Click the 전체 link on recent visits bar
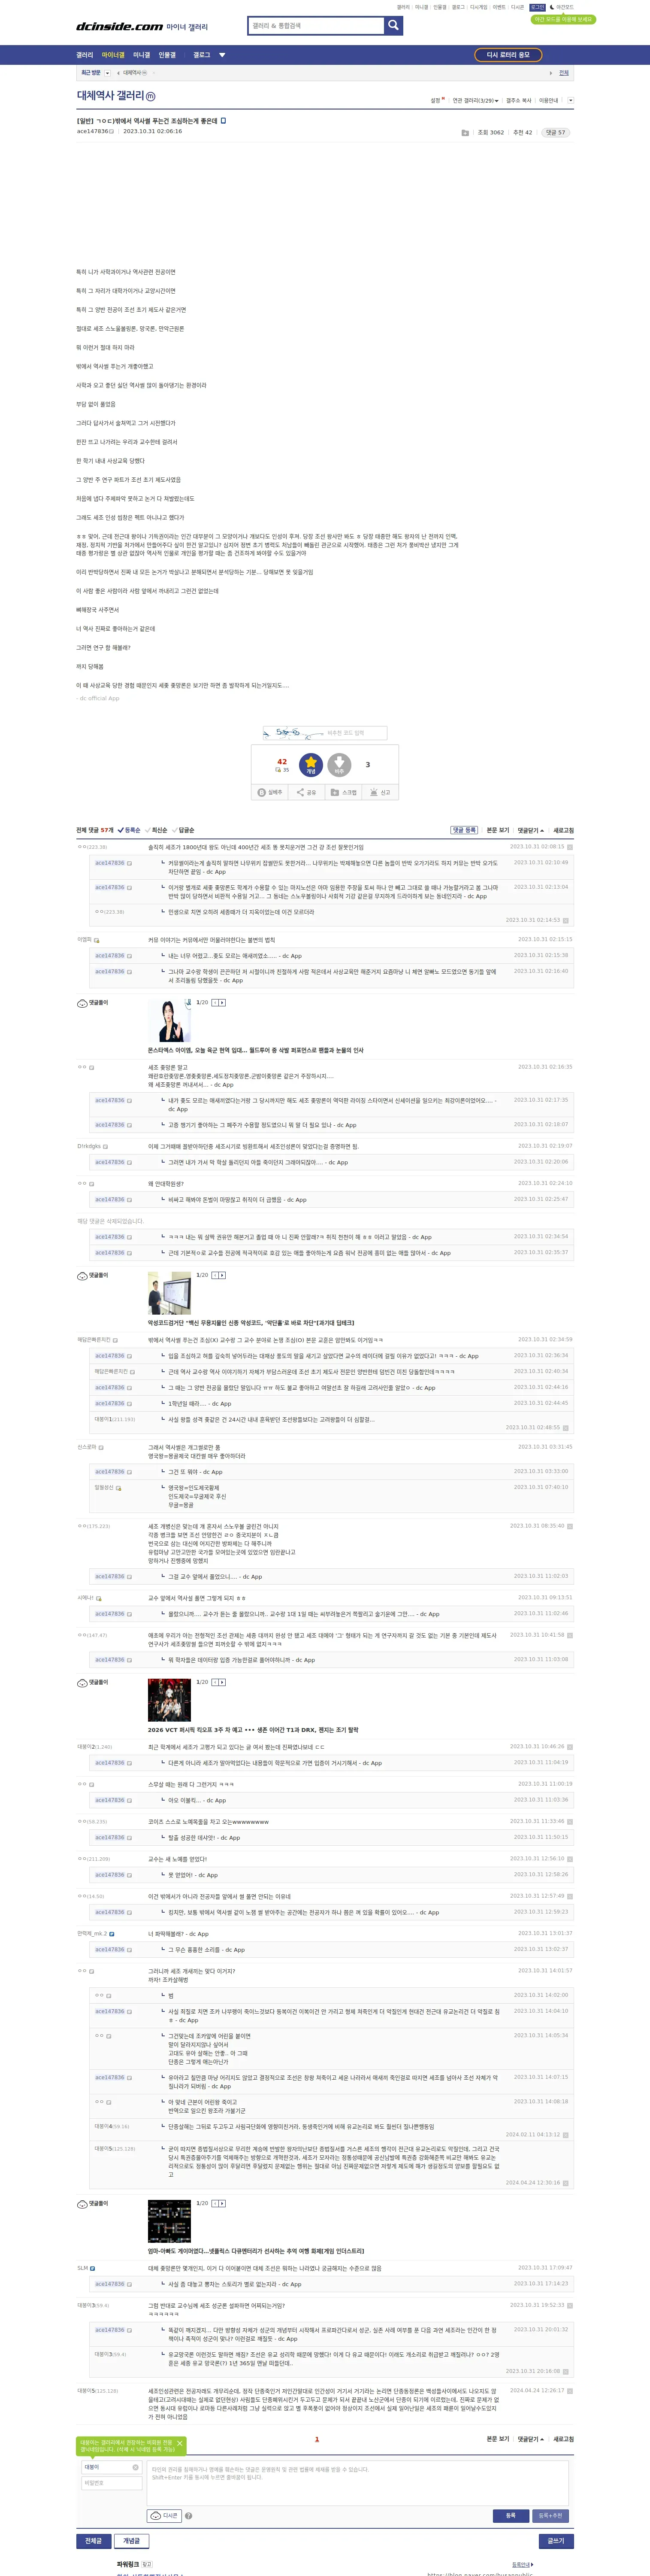Viewport: 650px width, 2576px height. [x=564, y=73]
